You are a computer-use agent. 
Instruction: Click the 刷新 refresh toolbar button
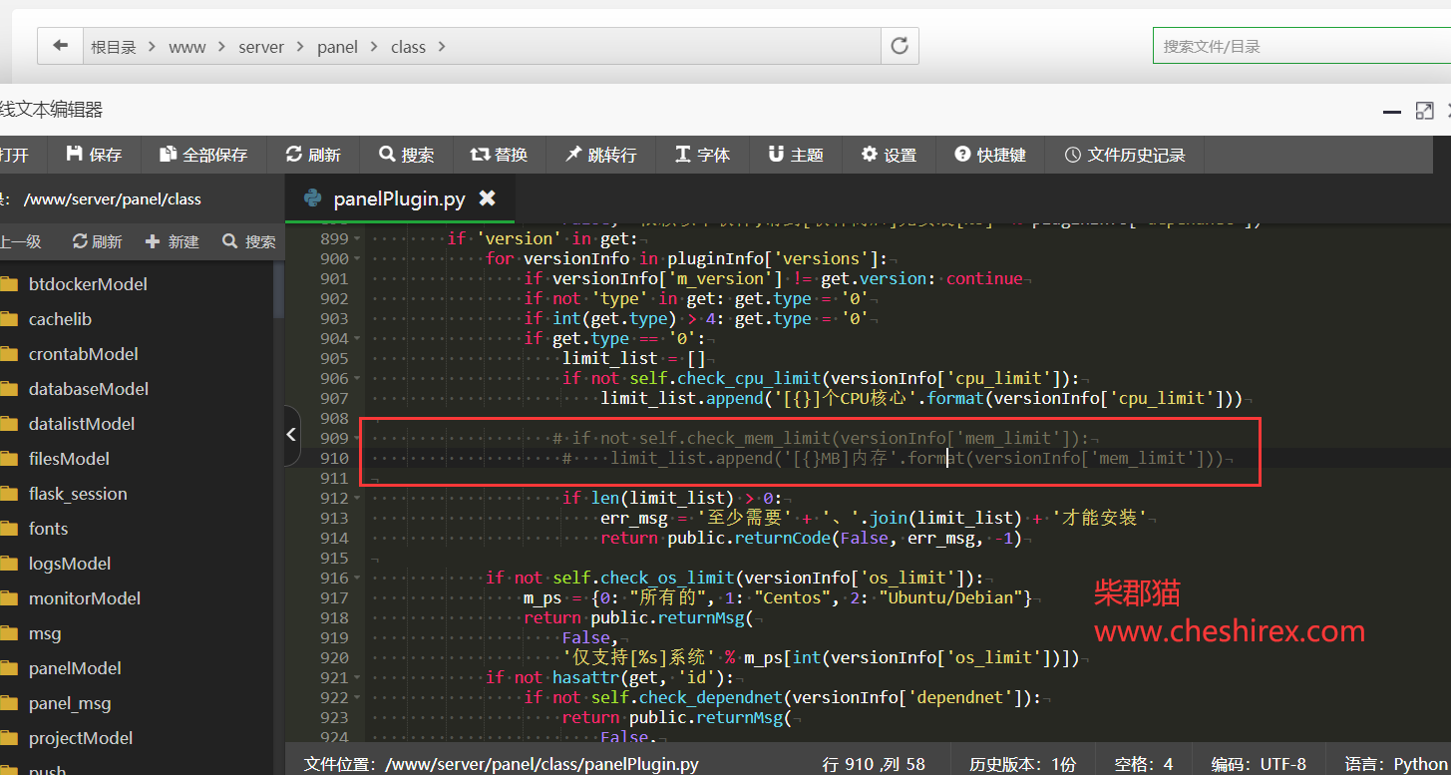click(313, 155)
